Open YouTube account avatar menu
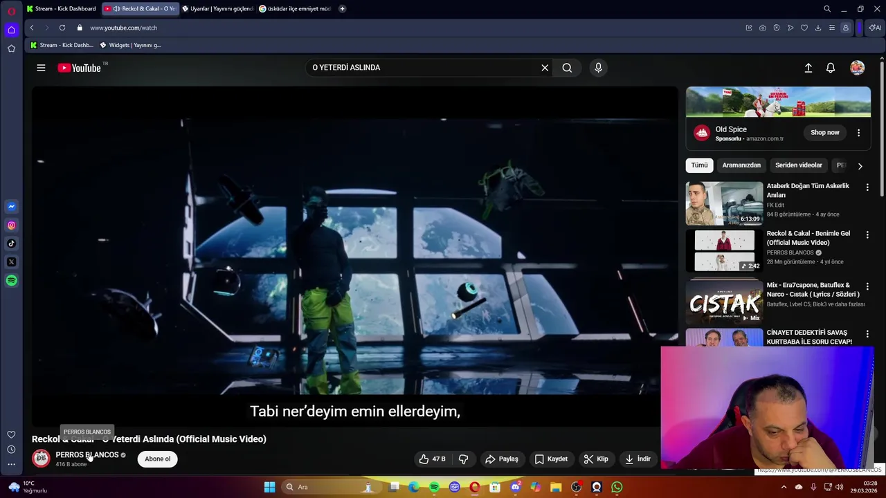This screenshot has width=886, height=498. tap(857, 68)
